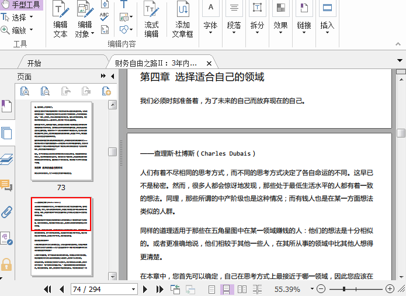The width and height of the screenshot is (406, 296).
Task: Collapse the ribbon with the up arrow
Action: (x=398, y=44)
